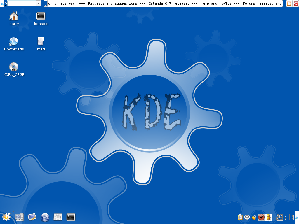Open the news ticker applet handle menu
299x224 pixels.
tap(45, 3)
